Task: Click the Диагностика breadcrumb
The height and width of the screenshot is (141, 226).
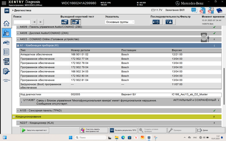Action: 23,10
